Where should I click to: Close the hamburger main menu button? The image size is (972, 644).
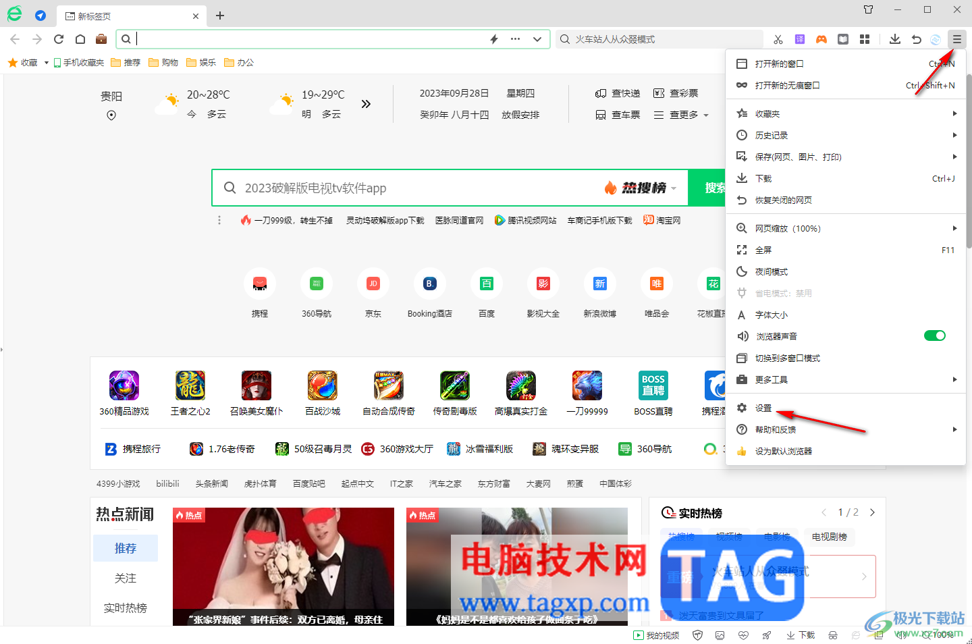coord(957,39)
